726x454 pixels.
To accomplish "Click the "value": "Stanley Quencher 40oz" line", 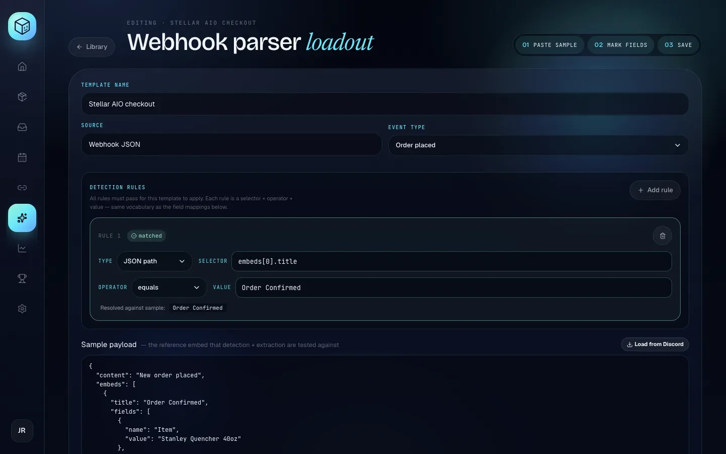I will pos(183,439).
